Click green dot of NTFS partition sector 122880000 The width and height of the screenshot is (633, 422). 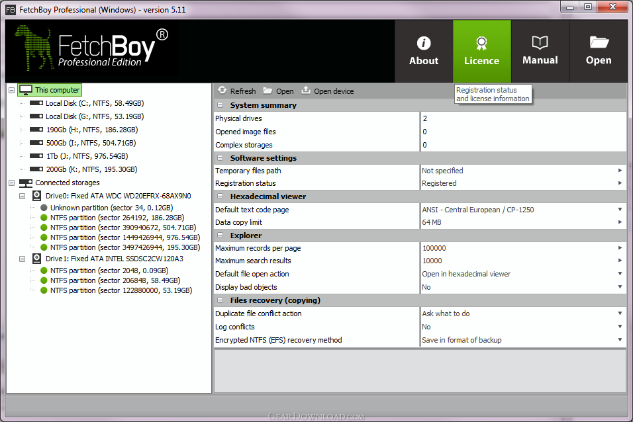(44, 290)
